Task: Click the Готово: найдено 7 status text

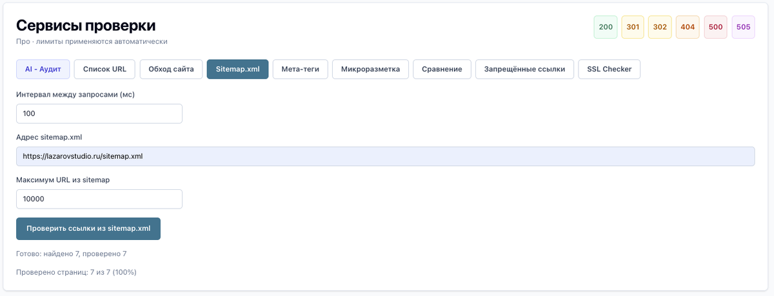Action: [72, 254]
